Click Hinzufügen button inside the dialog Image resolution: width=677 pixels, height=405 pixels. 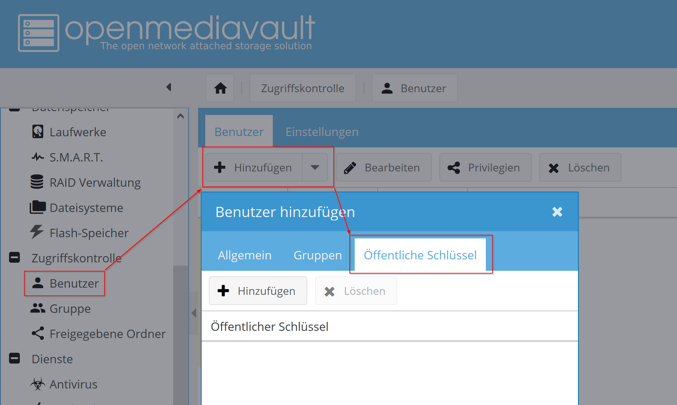tap(258, 291)
